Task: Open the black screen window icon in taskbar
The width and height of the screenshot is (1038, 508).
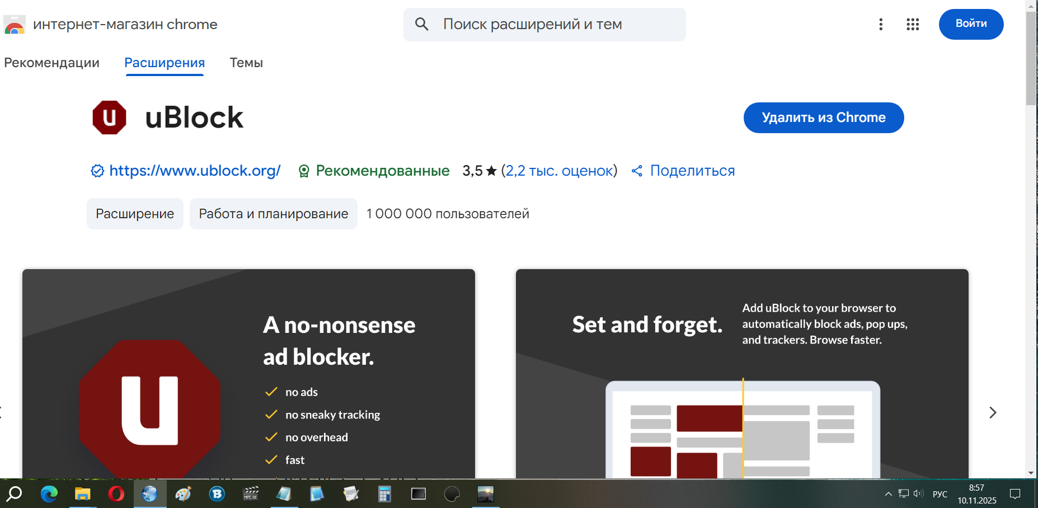Action: 419,493
